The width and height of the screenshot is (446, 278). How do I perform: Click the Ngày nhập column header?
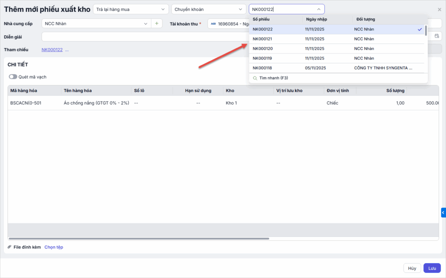317,19
